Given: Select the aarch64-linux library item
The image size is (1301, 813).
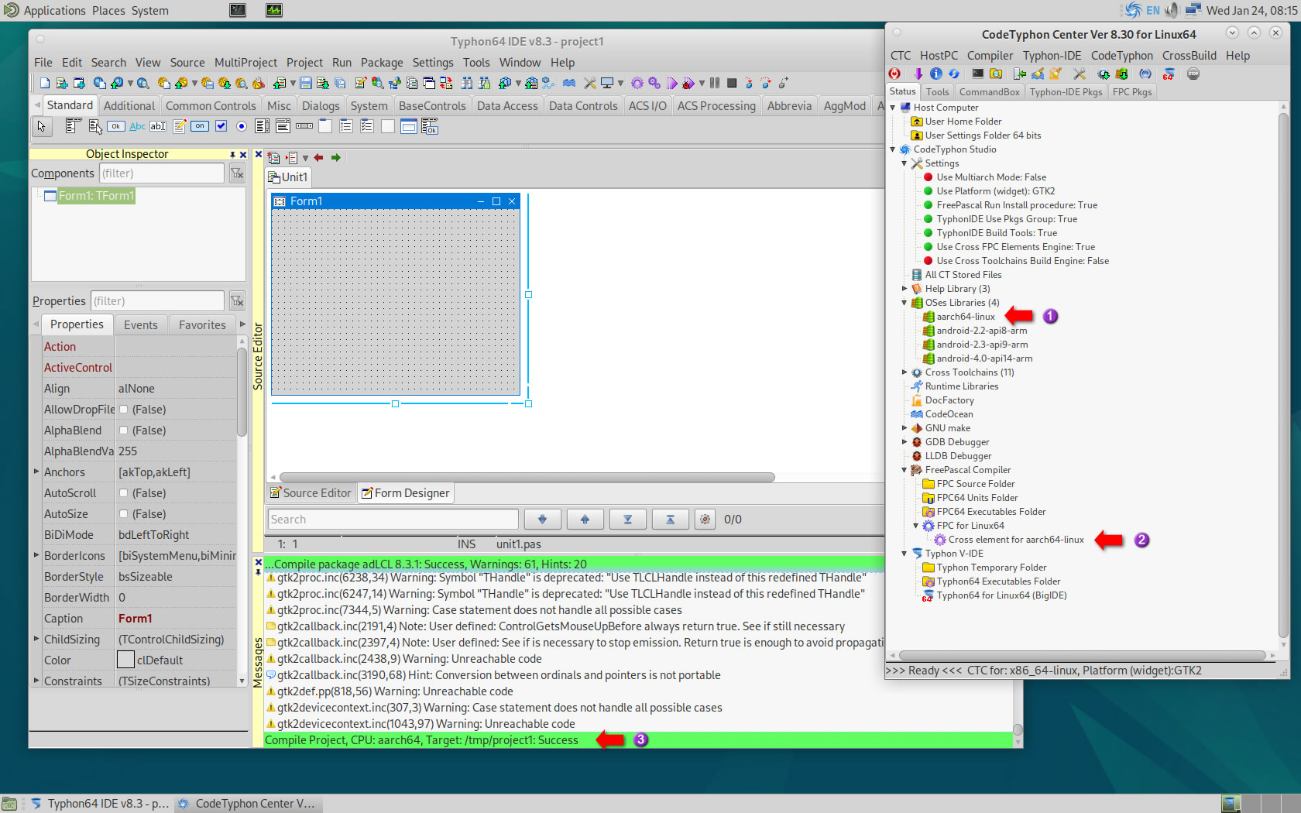Looking at the screenshot, I should coord(966,317).
